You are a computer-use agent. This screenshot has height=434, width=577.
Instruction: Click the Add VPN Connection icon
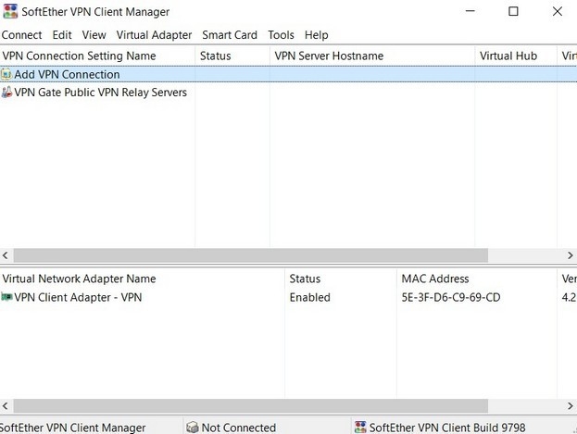coord(6,74)
